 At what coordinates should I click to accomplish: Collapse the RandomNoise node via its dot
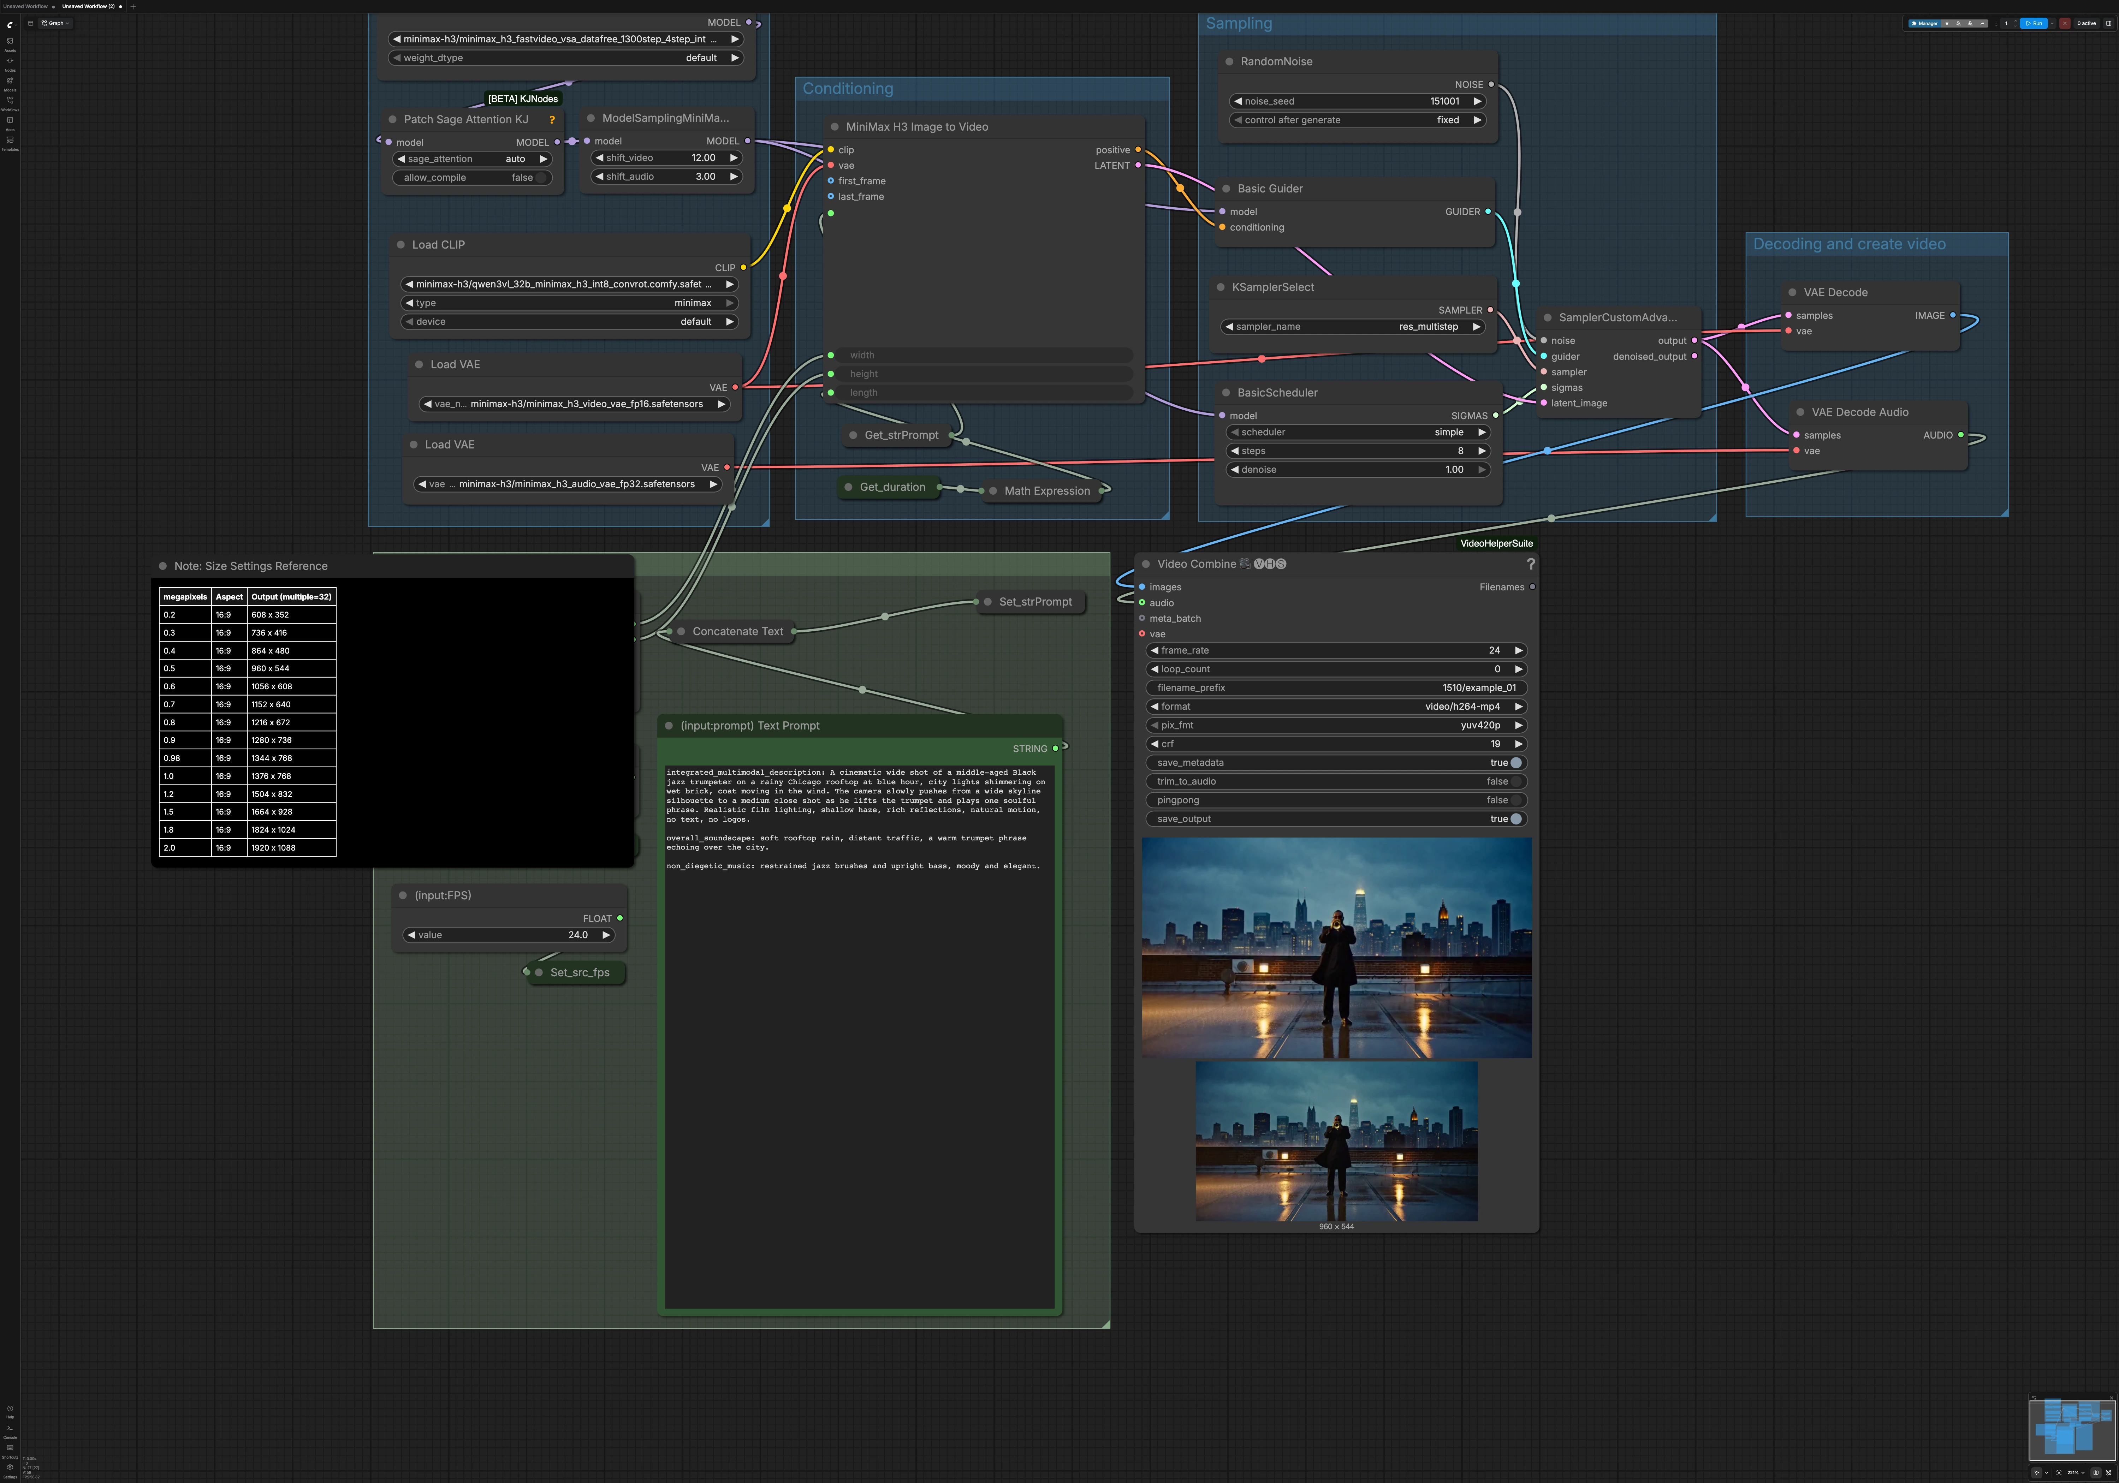click(1229, 62)
